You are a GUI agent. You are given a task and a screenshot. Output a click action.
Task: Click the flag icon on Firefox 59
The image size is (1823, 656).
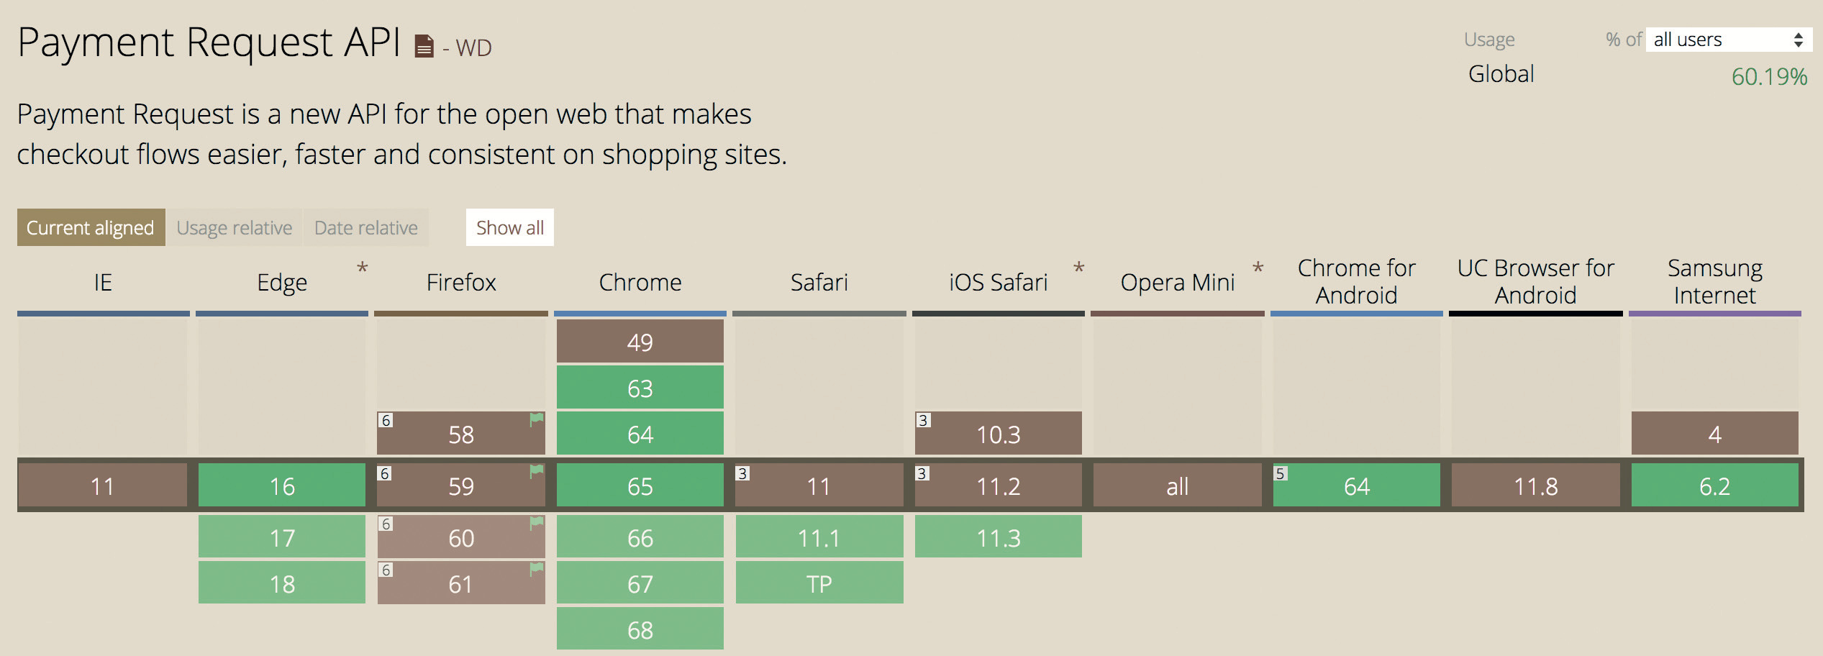pyautogui.click(x=537, y=471)
